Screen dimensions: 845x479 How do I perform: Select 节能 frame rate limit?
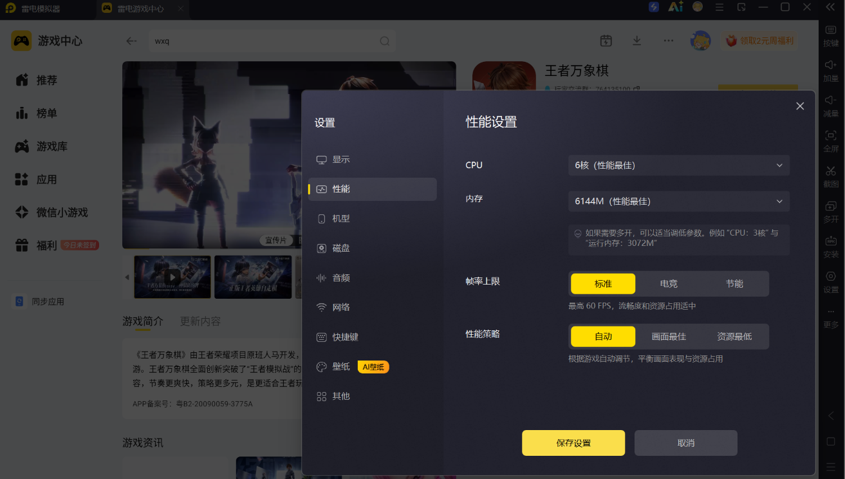[x=734, y=284]
